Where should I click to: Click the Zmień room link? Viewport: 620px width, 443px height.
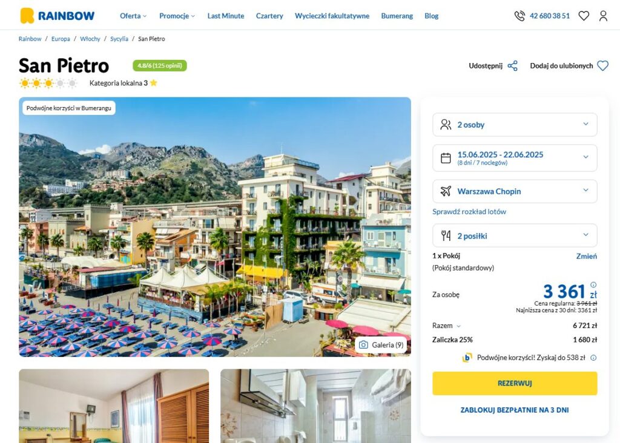coord(586,256)
